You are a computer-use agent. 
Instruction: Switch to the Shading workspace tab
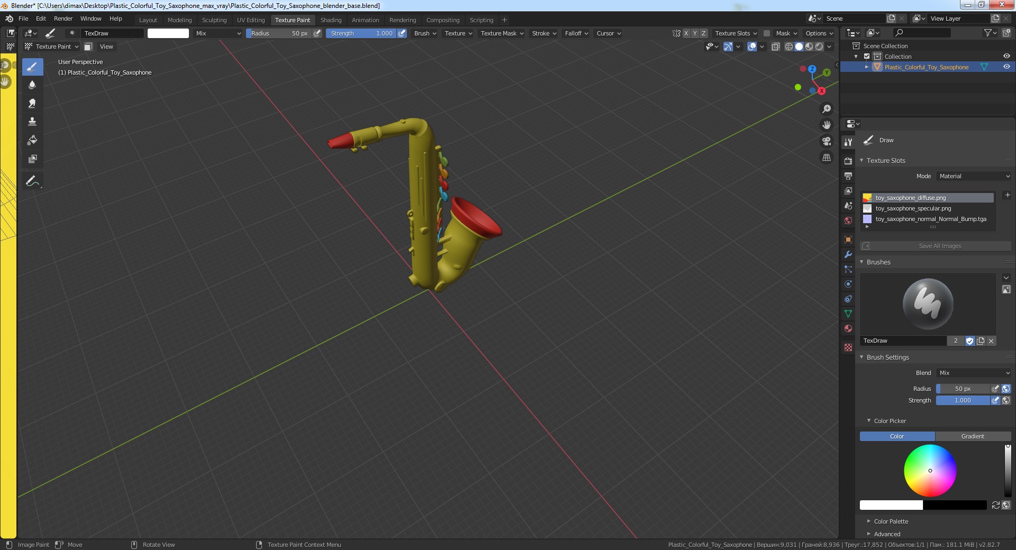coord(331,20)
